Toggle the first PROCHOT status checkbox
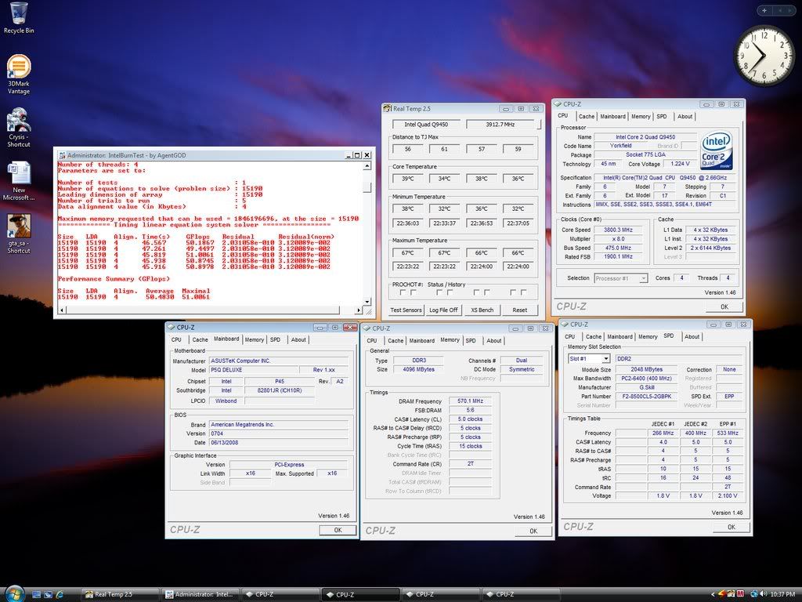This screenshot has width=802, height=602. [x=403, y=292]
